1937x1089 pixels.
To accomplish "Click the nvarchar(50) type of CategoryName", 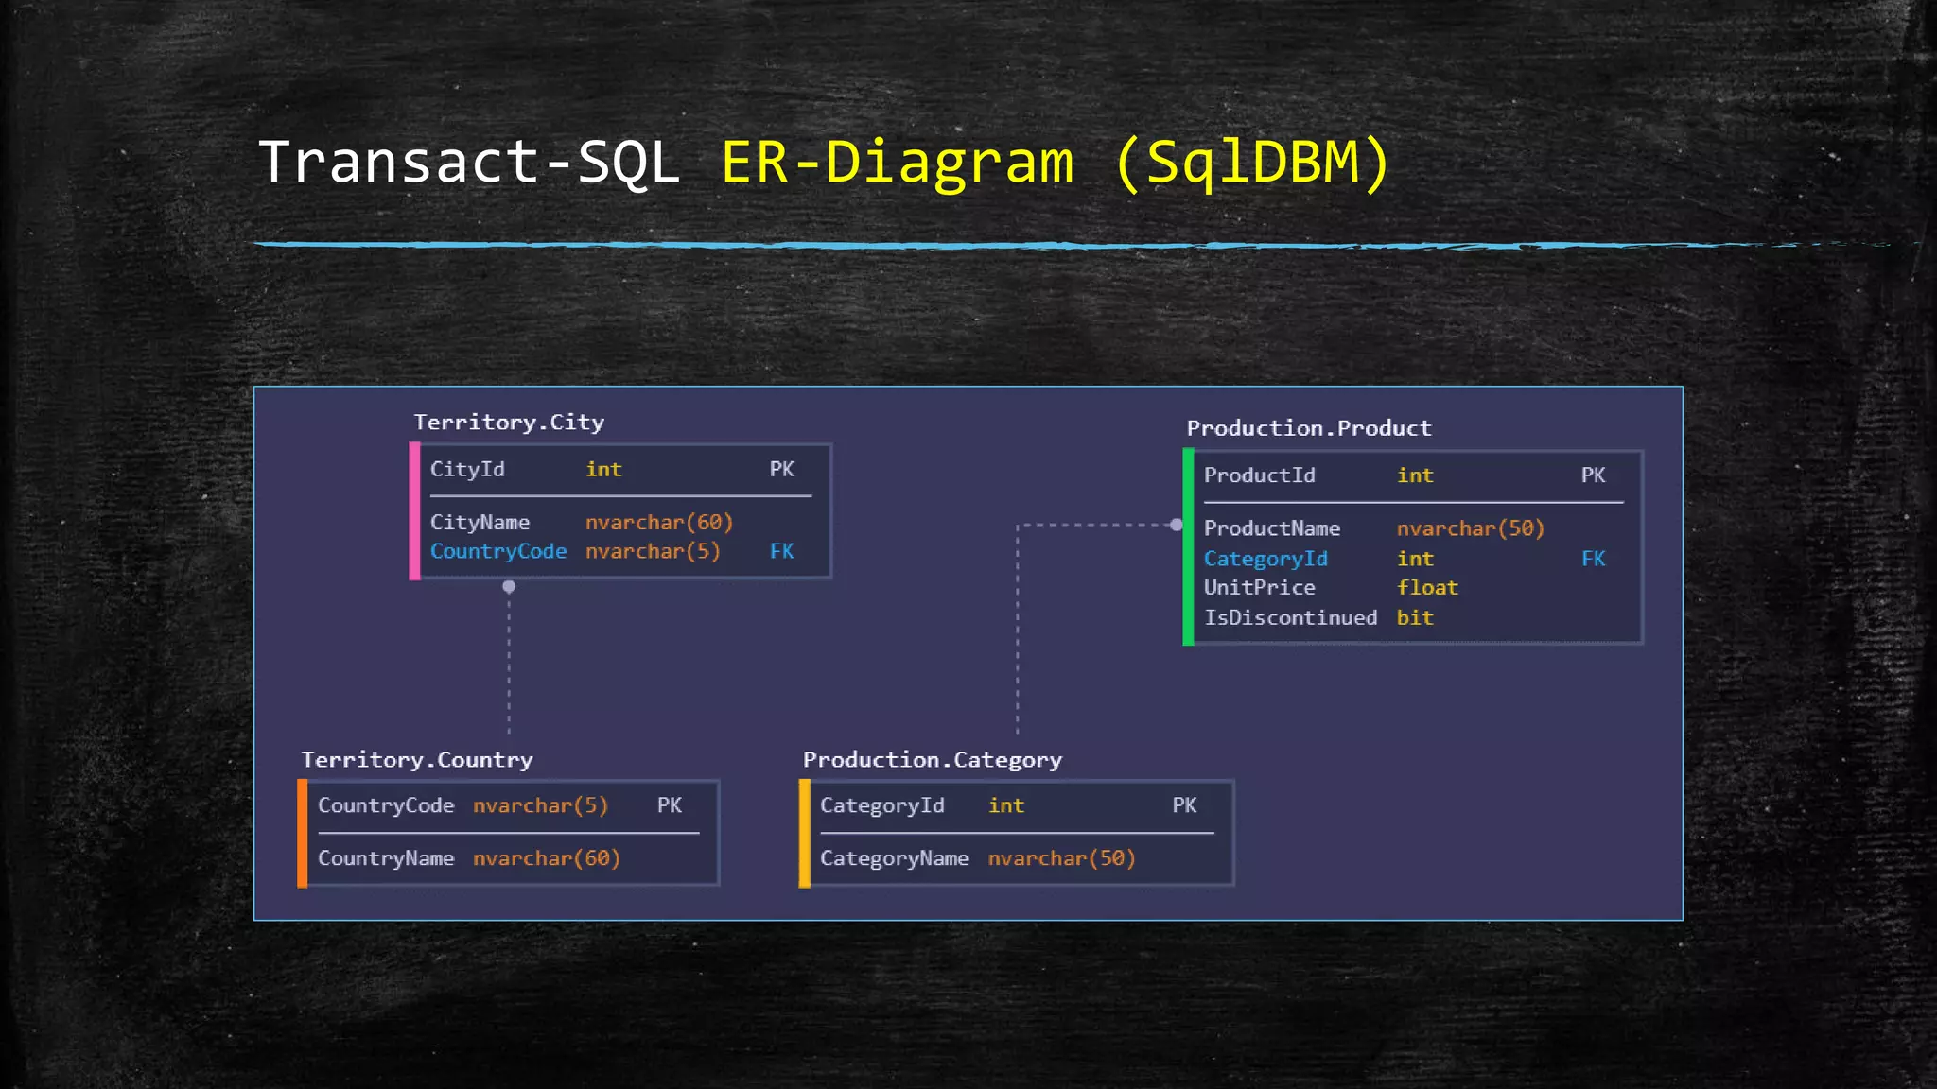I will [x=1062, y=858].
